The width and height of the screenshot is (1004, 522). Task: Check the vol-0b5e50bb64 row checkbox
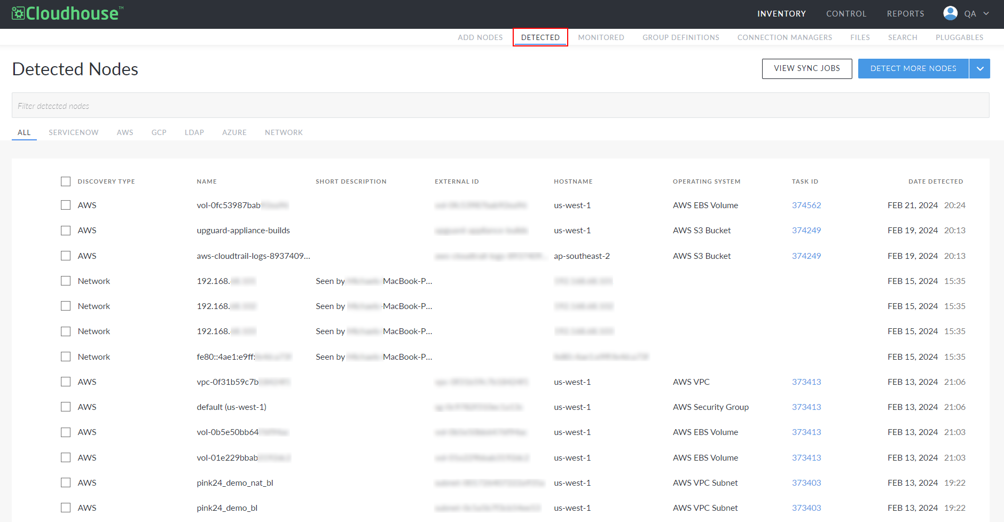click(x=66, y=432)
